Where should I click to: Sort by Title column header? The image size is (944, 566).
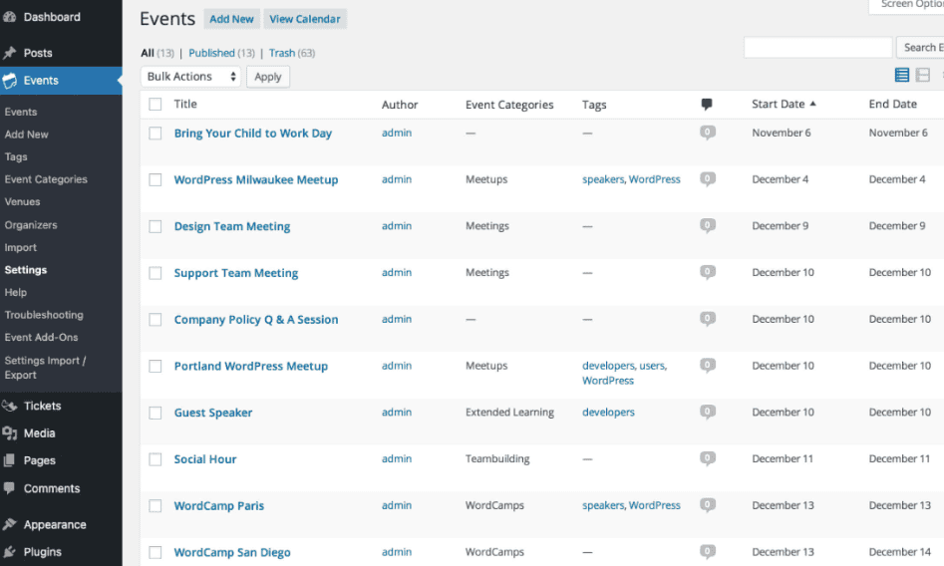click(185, 104)
